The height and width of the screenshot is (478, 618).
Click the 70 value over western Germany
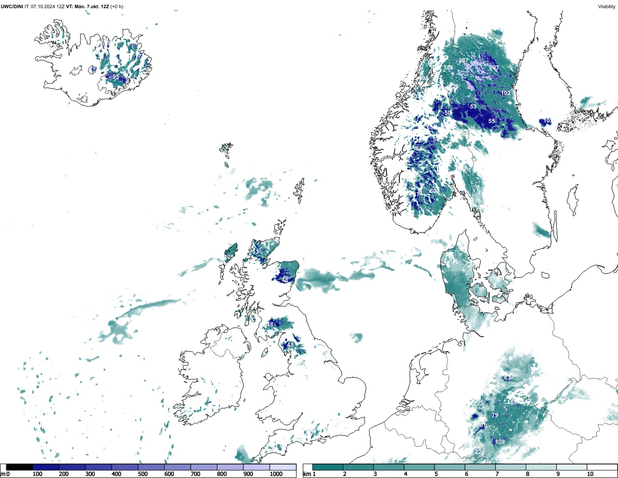(x=484, y=426)
